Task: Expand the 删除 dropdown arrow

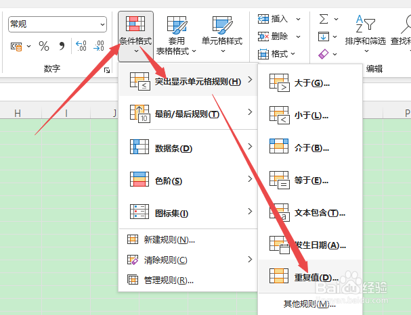Action: click(299, 37)
